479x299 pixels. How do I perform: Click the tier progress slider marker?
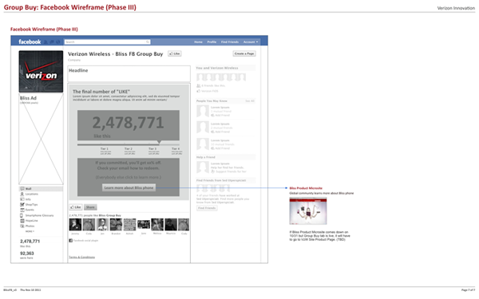(159, 142)
